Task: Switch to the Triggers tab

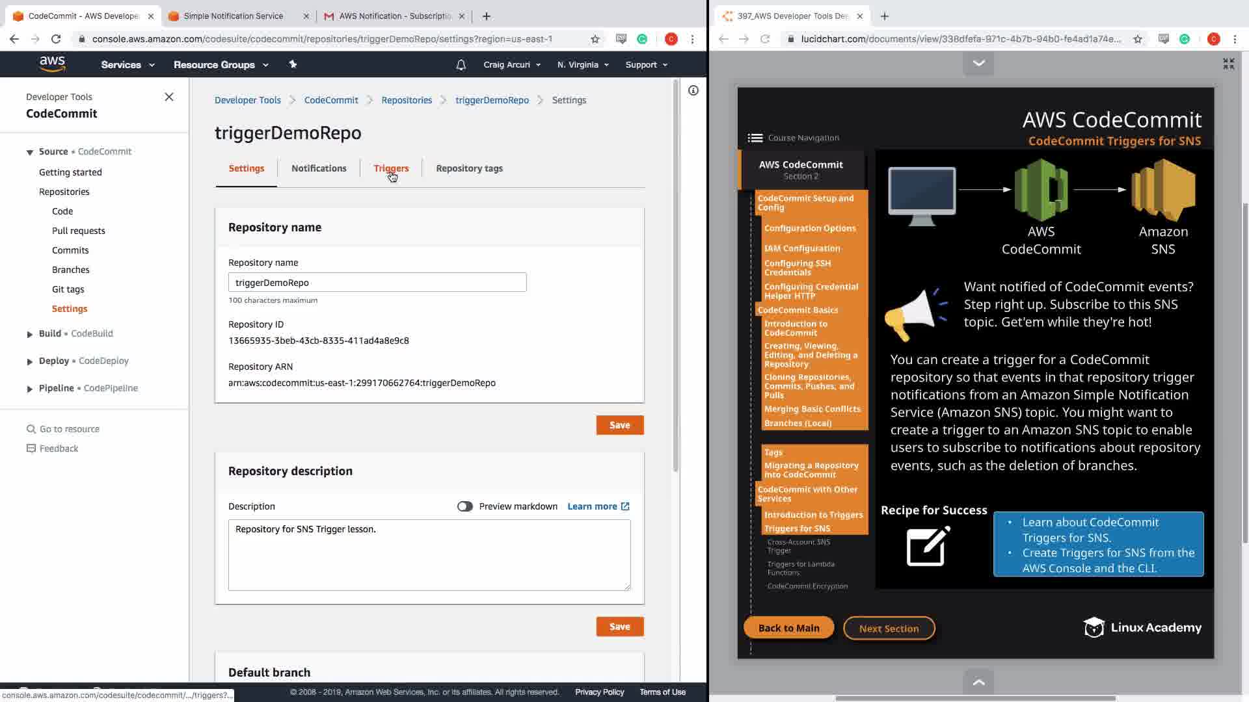Action: coord(391,168)
